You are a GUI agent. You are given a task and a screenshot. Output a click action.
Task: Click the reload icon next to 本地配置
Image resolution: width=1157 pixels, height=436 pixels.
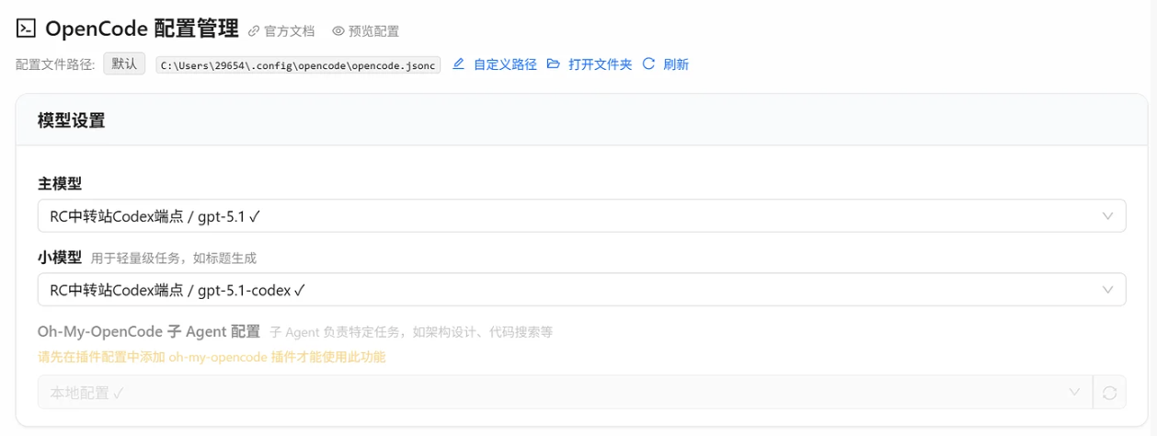(x=1109, y=393)
